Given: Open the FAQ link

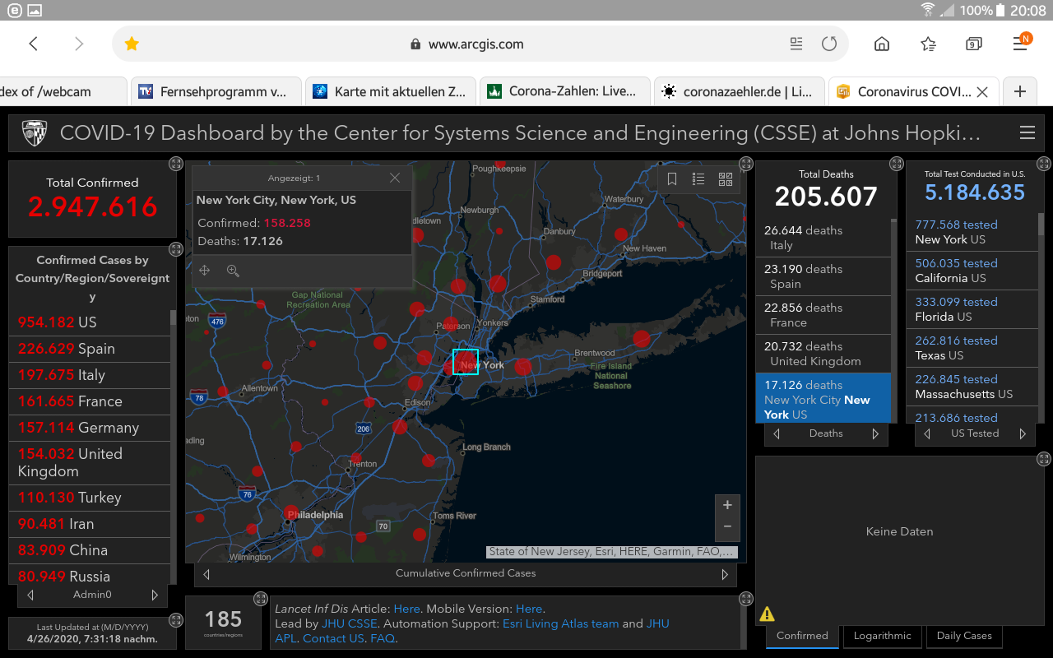Looking at the screenshot, I should [383, 639].
